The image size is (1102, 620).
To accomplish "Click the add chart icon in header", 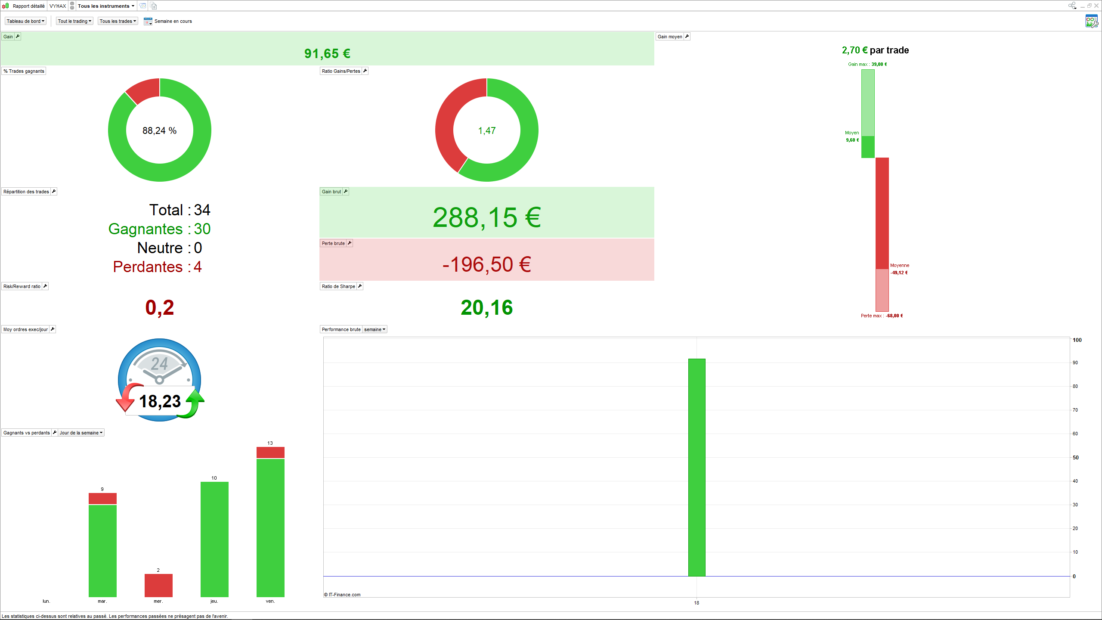I will pos(142,6).
